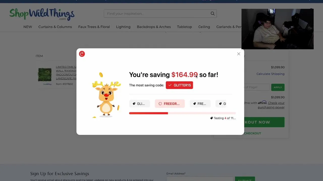This screenshot has width=323, height=181.
Task: Click the checkmark on GLITTER15 badge
Action: coord(170,85)
